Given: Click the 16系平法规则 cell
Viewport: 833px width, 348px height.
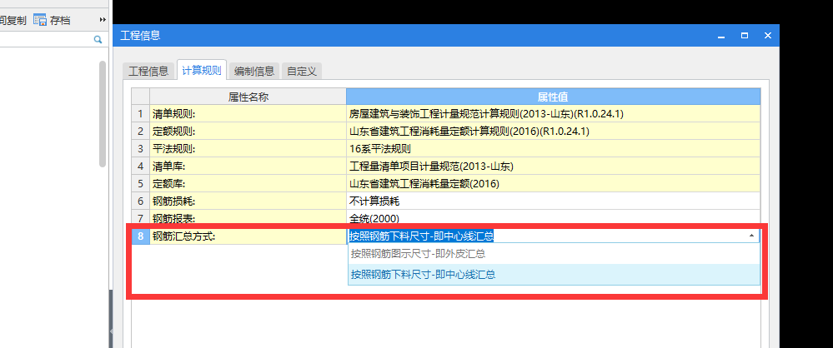Looking at the screenshot, I should point(553,148).
